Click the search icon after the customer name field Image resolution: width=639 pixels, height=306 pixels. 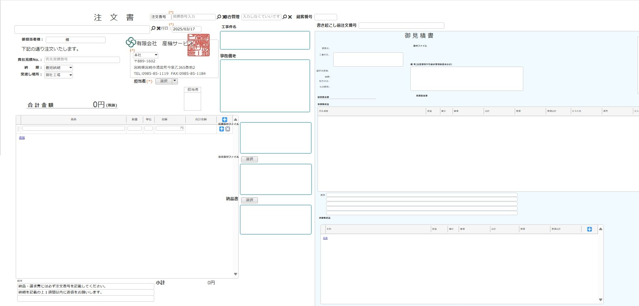tap(153, 28)
